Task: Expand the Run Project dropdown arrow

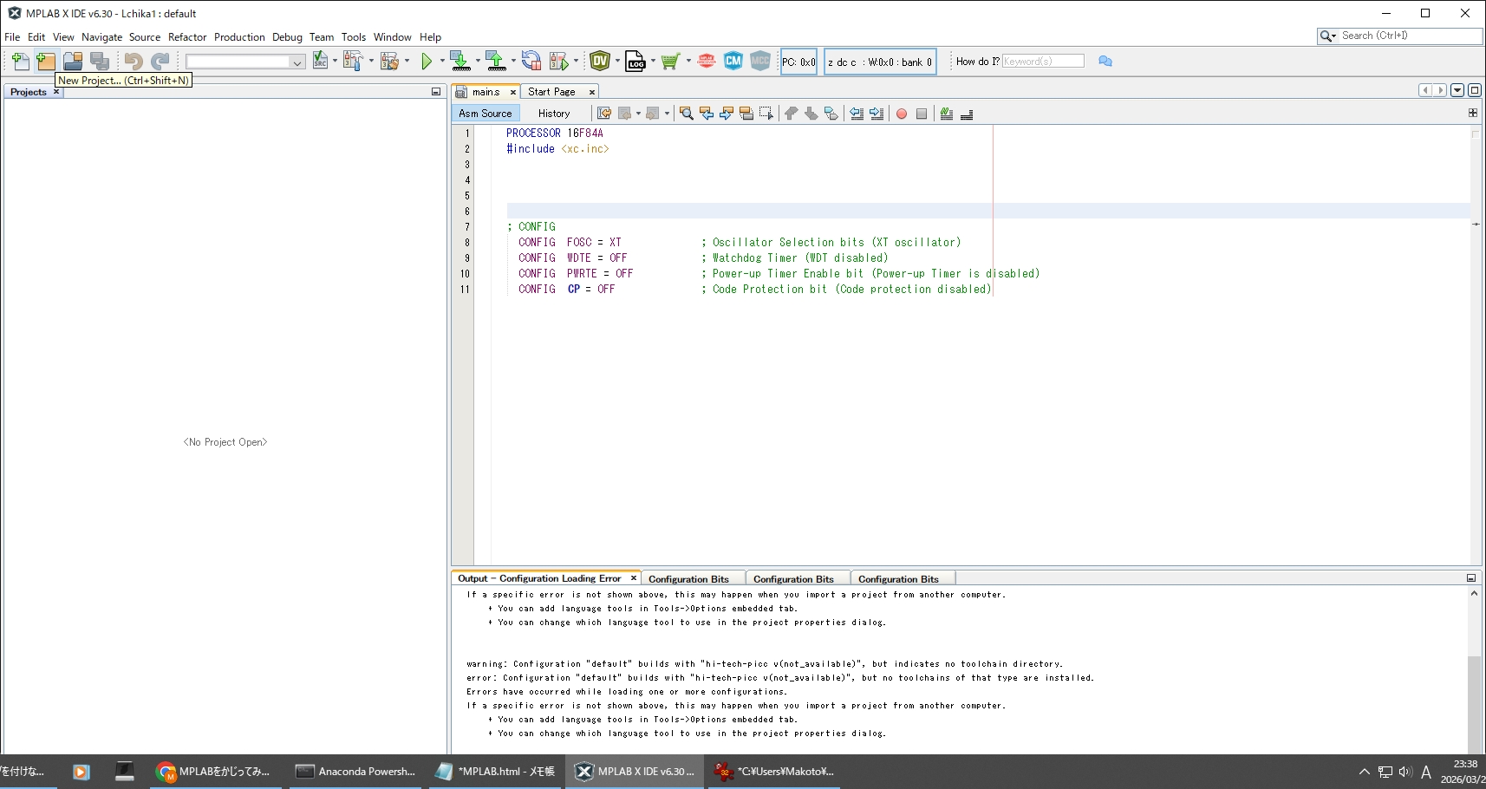Action: 442,62
